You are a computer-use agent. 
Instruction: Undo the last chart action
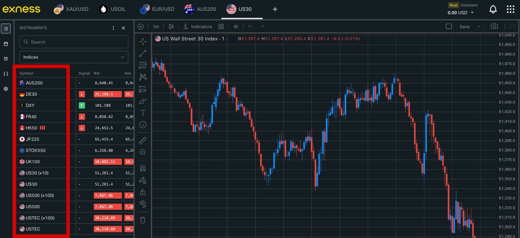tap(250, 26)
